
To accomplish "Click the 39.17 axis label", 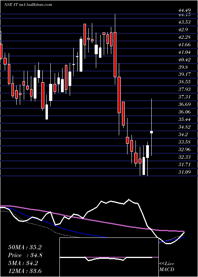I will point(185,74).
